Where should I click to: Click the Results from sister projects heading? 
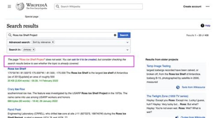162,59
